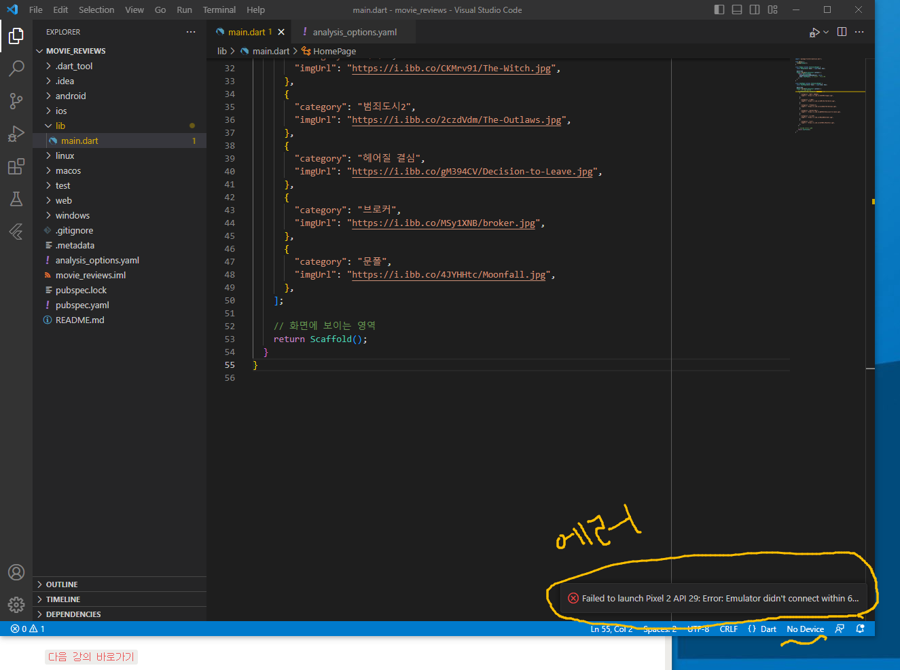The image size is (900, 670).
Task: Click the notifications bell in status bar
Action: coord(861,629)
